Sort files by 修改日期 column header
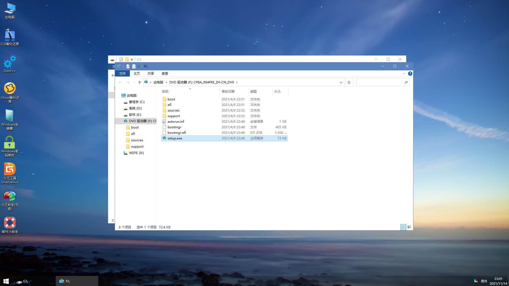Viewport: 509px width, 286px height. (228, 91)
